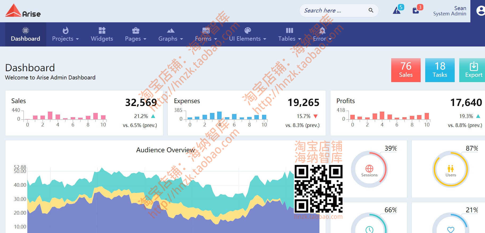Click the Sessions 39% circular progress ring

[x=369, y=169]
